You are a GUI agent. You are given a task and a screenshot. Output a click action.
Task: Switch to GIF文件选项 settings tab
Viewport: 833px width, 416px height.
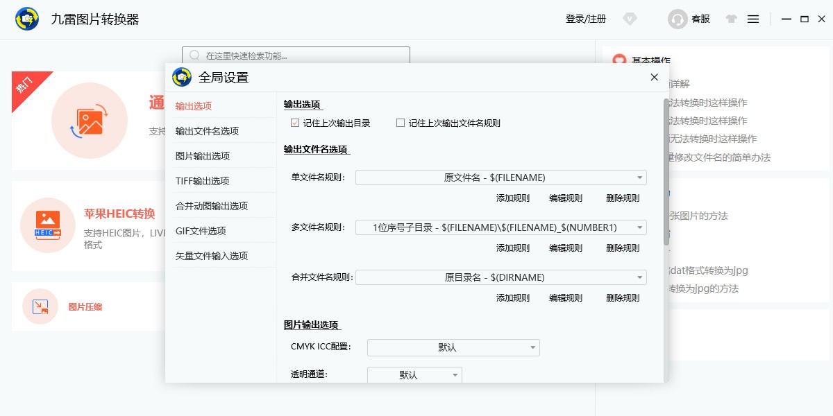tap(201, 231)
